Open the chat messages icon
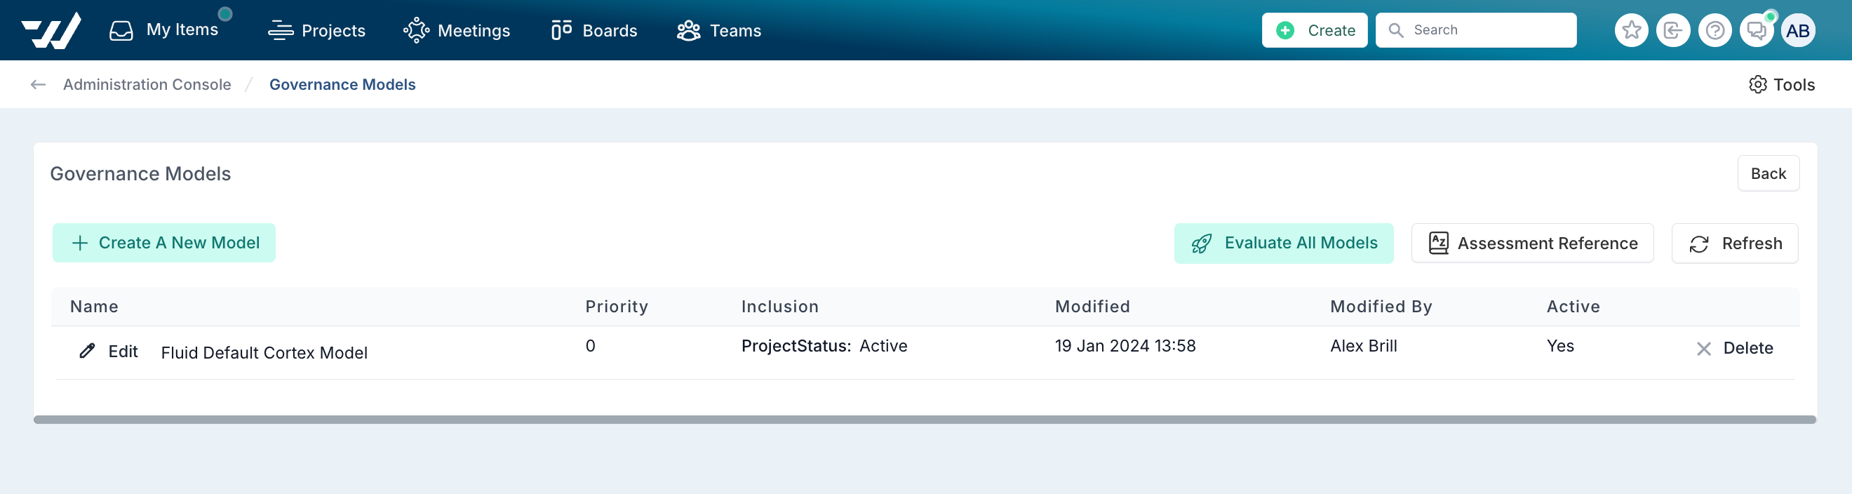1852x494 pixels. click(1757, 30)
